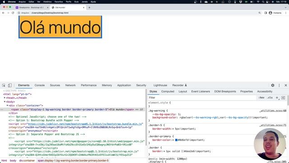Viewport: 289px width, 163px height.
Task: Switch to the Console tab
Action: (x=40, y=86)
